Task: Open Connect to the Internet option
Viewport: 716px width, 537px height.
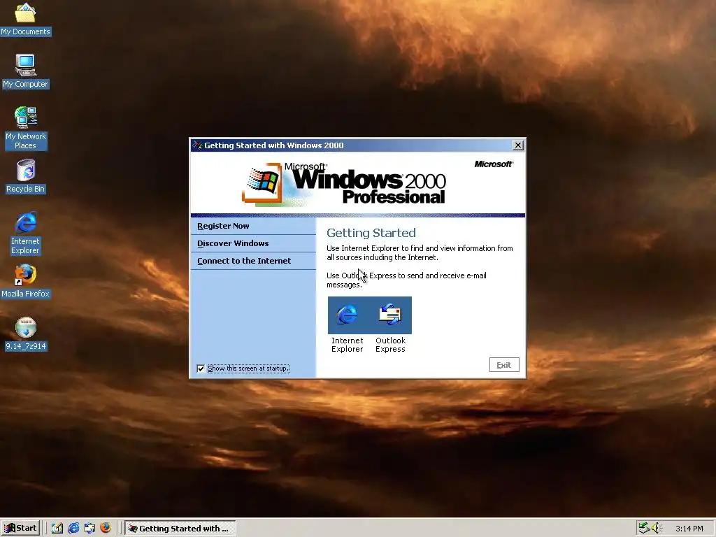Action: pyautogui.click(x=244, y=261)
